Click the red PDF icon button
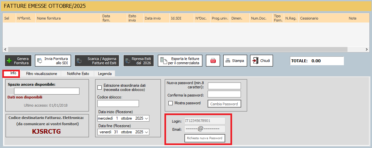This screenshot has width=372, height=148. point(213,61)
